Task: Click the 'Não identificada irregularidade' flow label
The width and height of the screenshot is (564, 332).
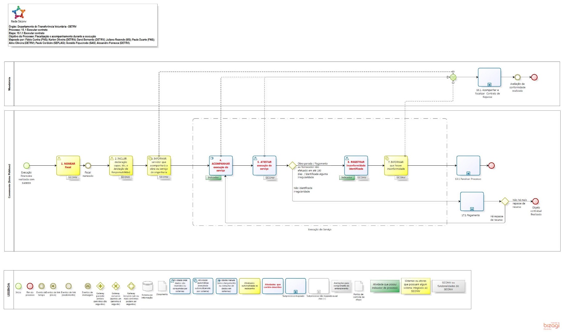Action: 303,190
